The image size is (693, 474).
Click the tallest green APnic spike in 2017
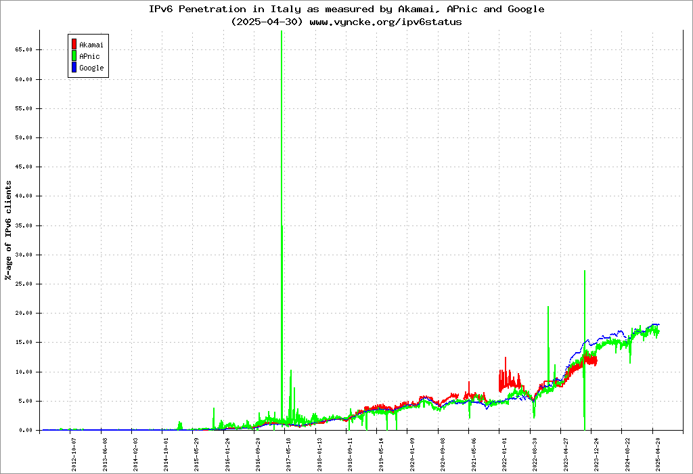282,135
